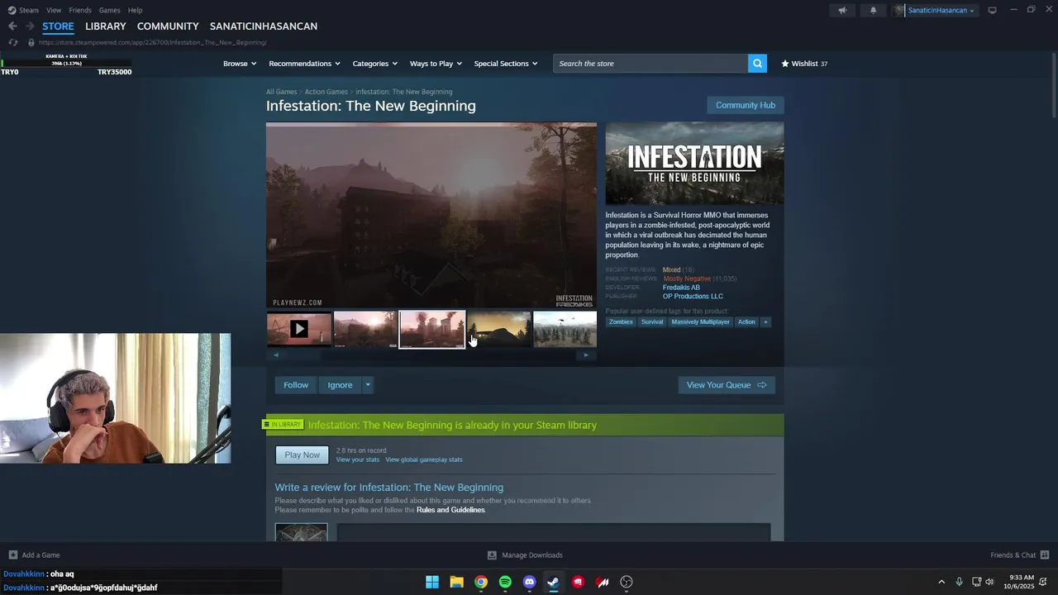Select the hillside sunset screenshot thumbnail
Screen dimensions: 1058x595
[498, 329]
